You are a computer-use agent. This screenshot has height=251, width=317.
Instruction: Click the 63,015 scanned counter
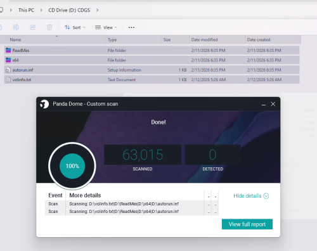tap(143, 155)
